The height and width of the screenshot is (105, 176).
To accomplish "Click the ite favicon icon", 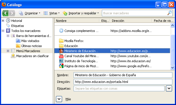I will click(61, 61).
